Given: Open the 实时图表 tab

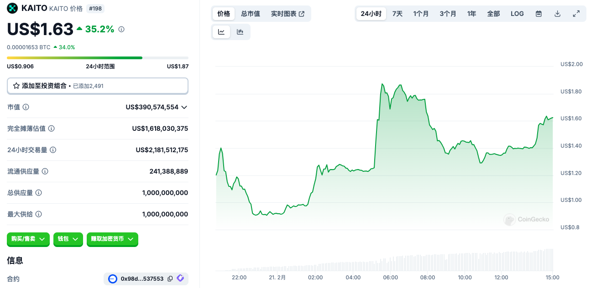Looking at the screenshot, I should pyautogui.click(x=288, y=14).
